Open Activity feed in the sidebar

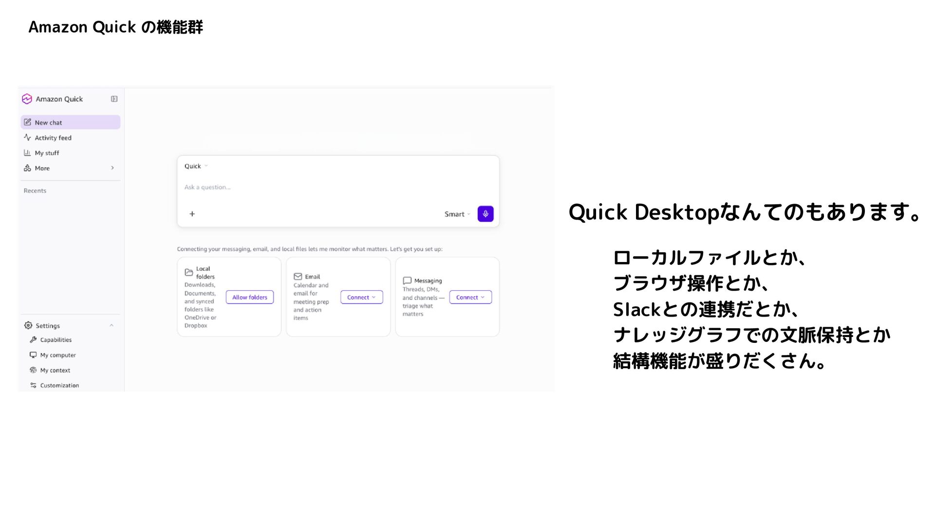pyautogui.click(x=71, y=137)
